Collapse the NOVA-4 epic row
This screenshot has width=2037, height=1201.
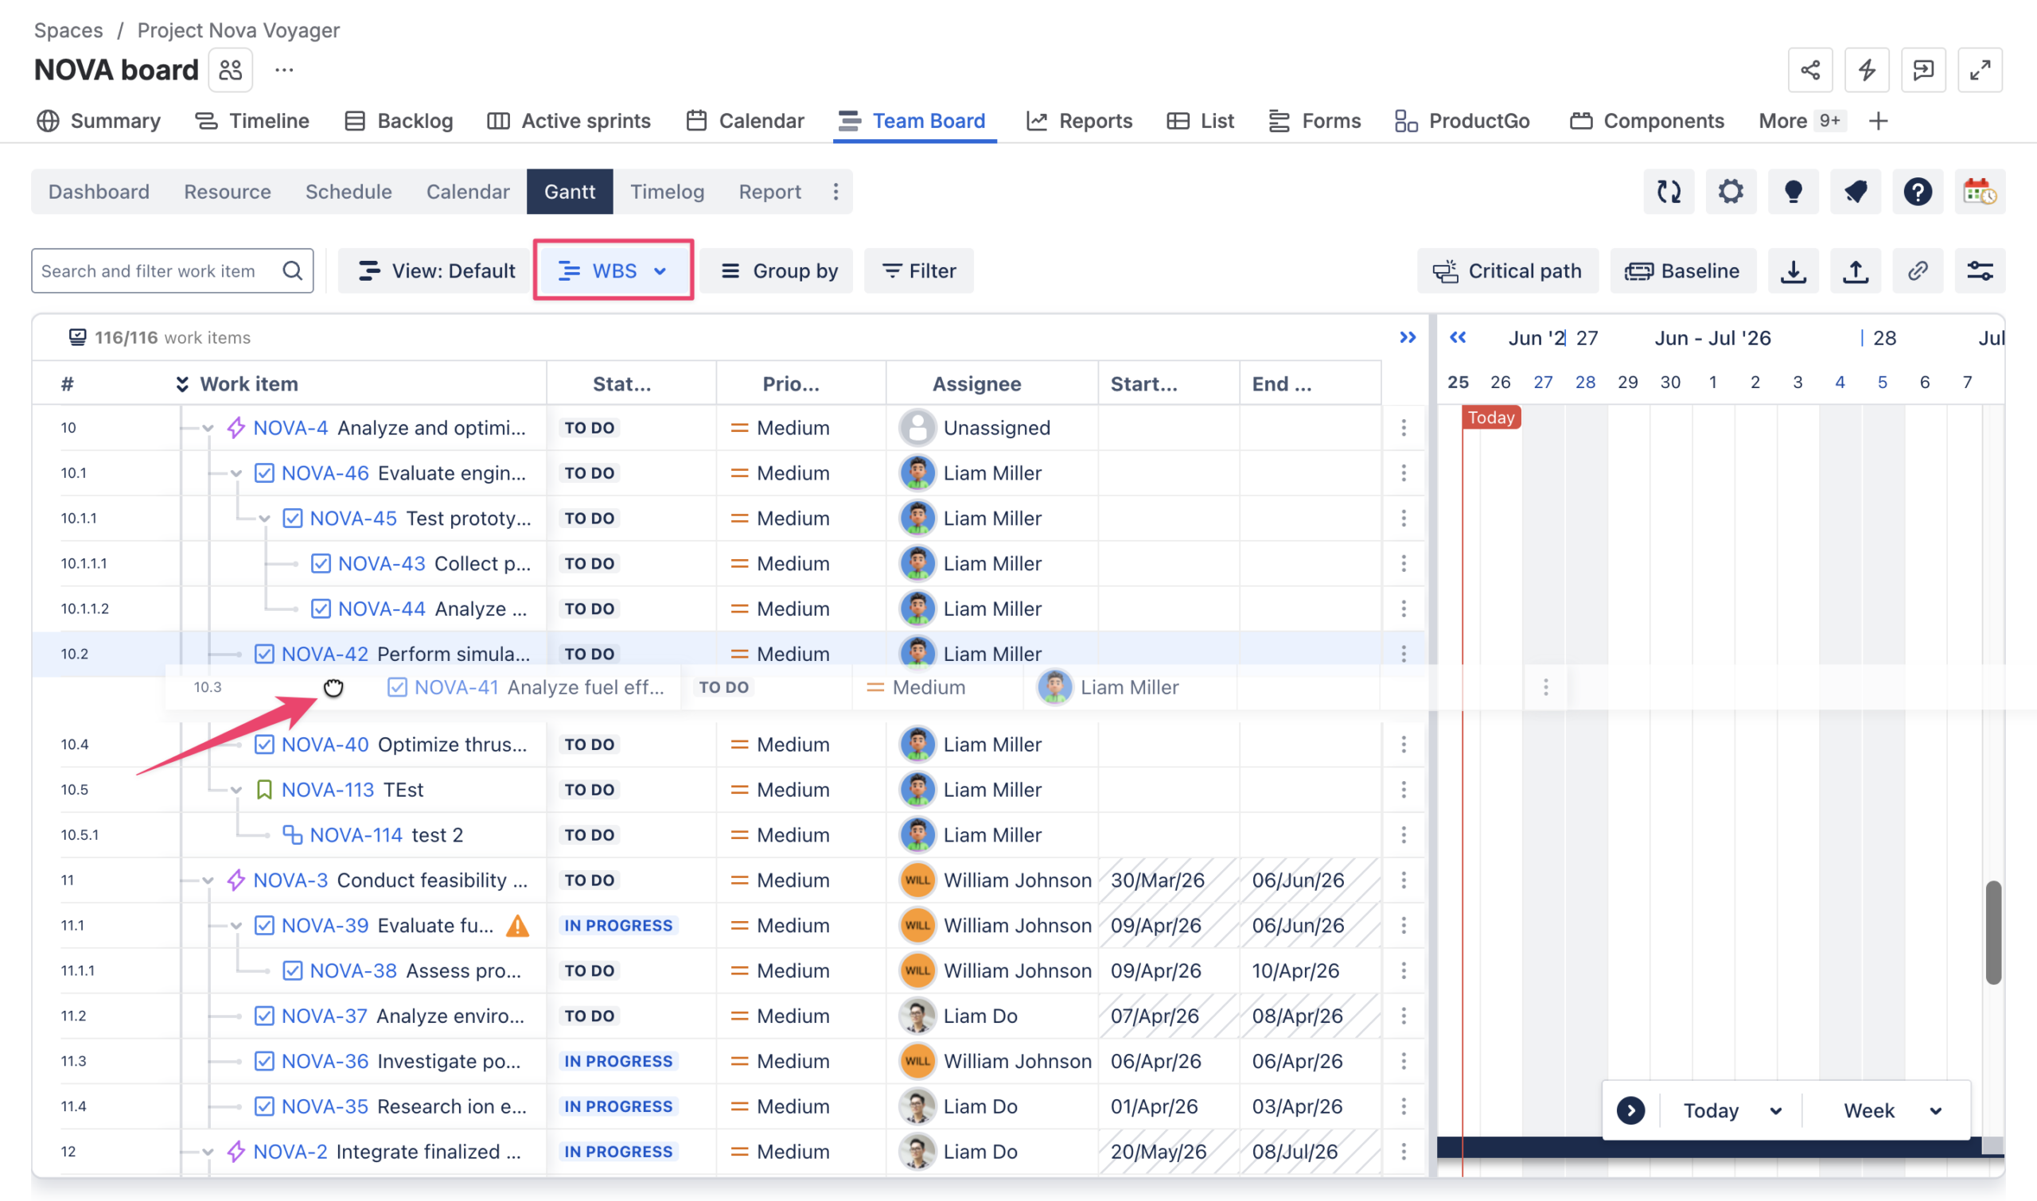click(208, 428)
